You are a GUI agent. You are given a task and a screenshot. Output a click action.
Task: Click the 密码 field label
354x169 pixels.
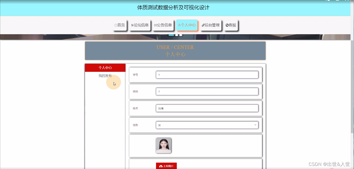coord(135,91)
